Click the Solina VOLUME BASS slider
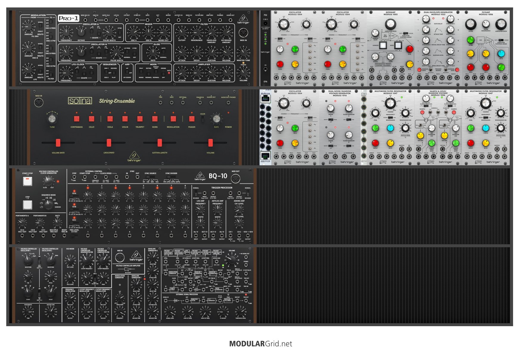Screen dimensions: 522x350 click(x=58, y=143)
